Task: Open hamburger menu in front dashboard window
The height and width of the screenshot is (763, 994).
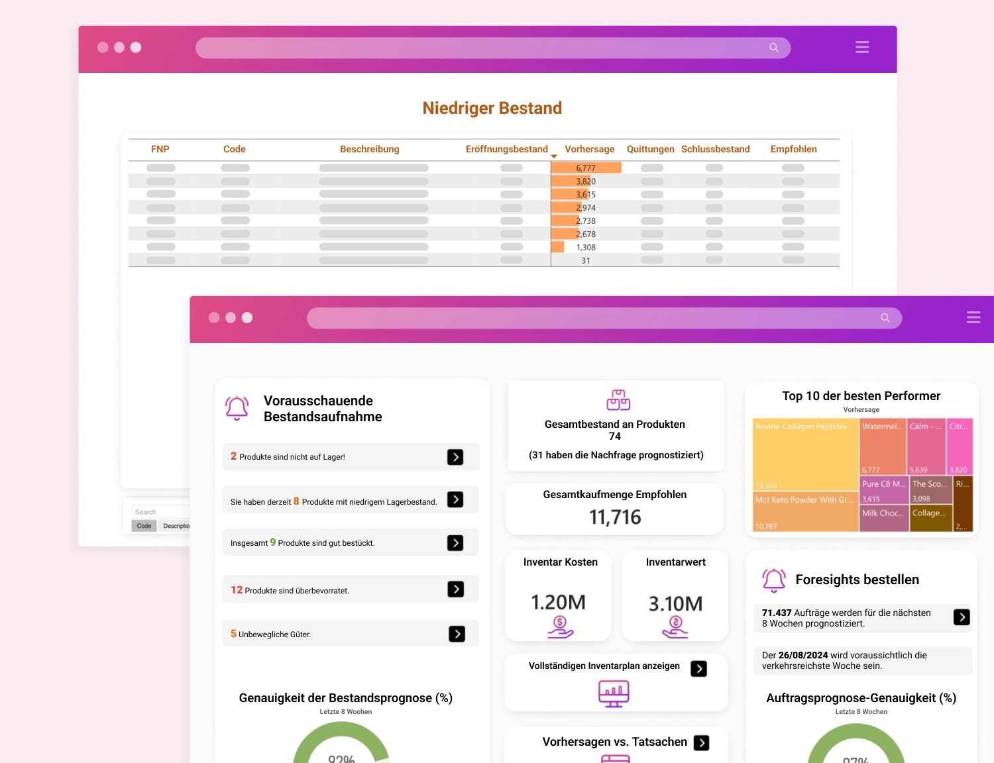Action: [x=973, y=318]
